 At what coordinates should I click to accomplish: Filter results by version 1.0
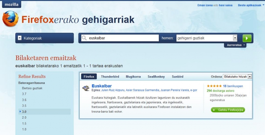coord(24,129)
